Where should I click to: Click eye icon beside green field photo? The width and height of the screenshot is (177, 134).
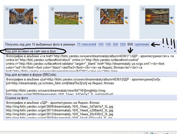point(81,18)
